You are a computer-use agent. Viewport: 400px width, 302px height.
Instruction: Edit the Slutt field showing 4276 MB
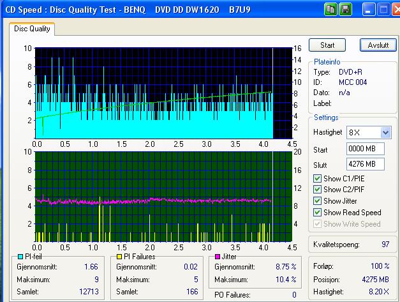coord(366,164)
